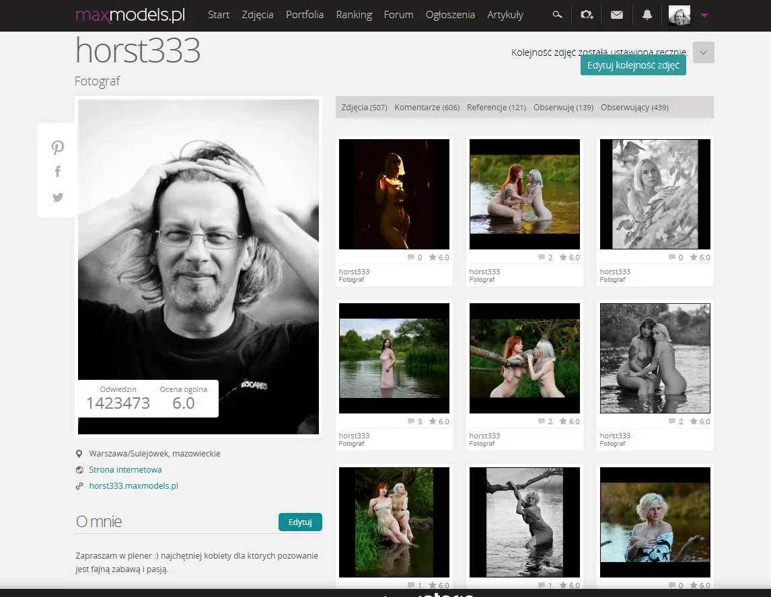Open the horst333.maxmodels.pl link
Screen dimensions: 771x597
click(133, 486)
